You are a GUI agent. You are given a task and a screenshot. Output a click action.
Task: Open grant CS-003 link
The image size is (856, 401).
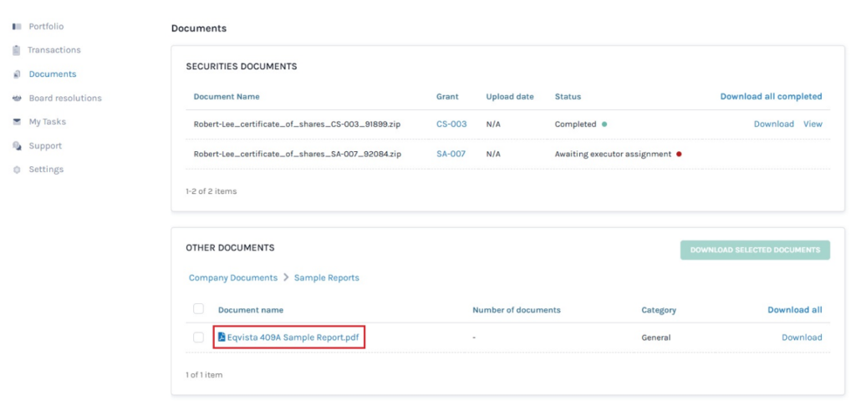click(451, 124)
